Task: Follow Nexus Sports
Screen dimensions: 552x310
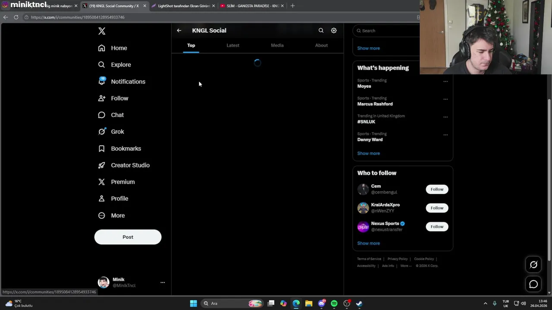Action: coord(437,226)
